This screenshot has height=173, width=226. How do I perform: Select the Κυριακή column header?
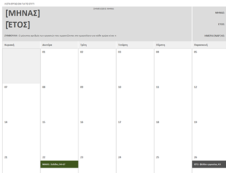coord(21,45)
